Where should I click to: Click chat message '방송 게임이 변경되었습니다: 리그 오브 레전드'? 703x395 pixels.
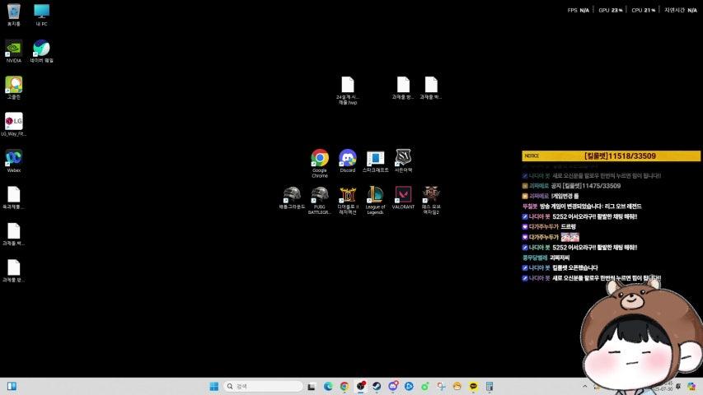tap(590, 207)
